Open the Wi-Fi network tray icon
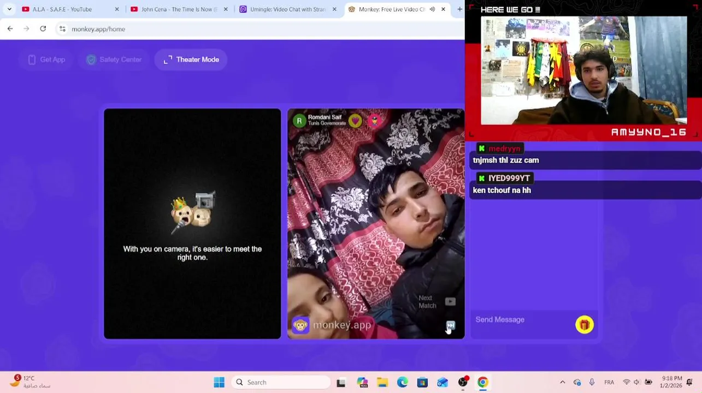 click(x=627, y=383)
